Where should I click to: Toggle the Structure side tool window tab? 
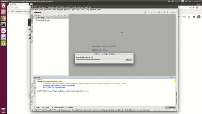pos(32,29)
